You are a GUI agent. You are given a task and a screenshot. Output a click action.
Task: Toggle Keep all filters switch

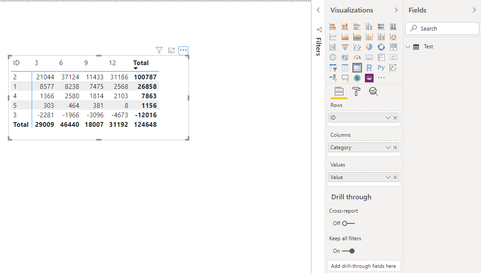348,251
